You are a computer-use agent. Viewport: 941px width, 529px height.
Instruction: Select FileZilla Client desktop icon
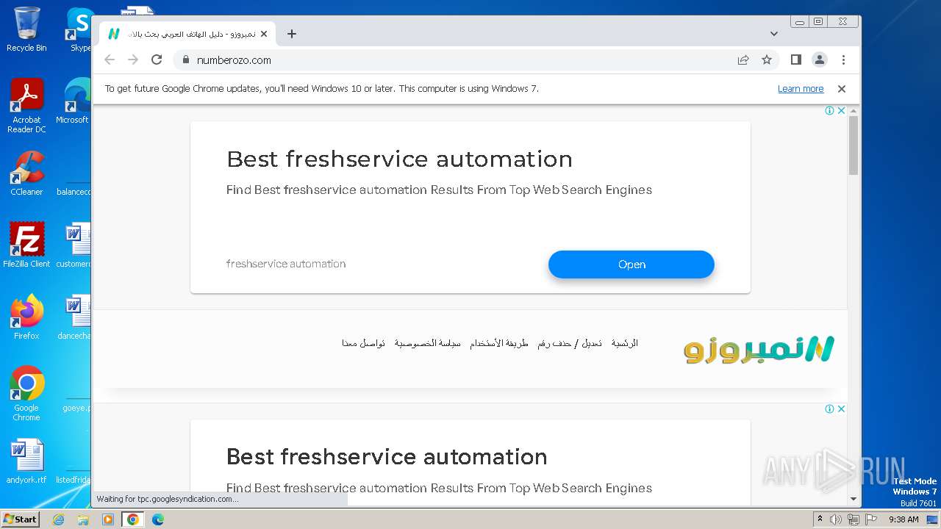26,245
